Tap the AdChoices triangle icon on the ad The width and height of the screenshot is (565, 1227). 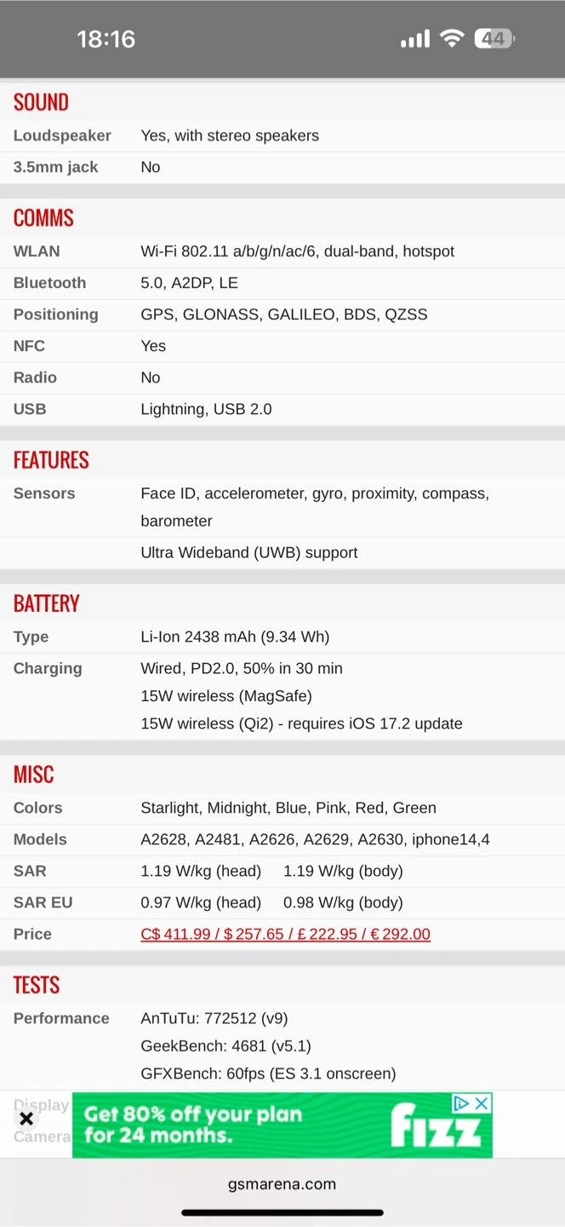(461, 1103)
